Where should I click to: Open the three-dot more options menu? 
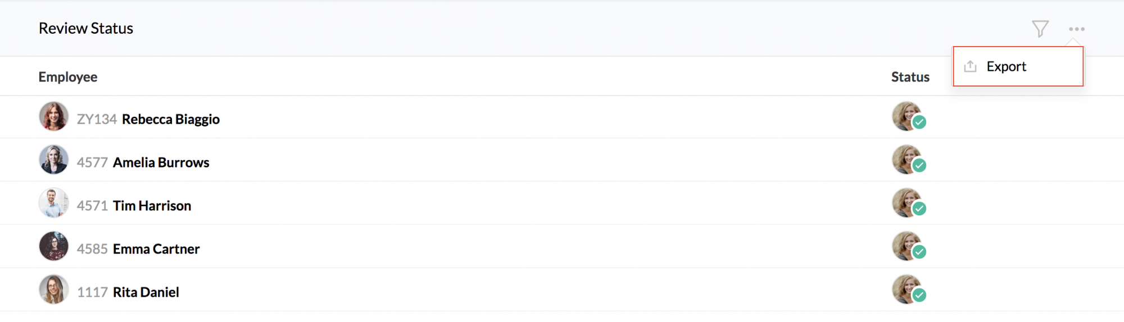pyautogui.click(x=1076, y=29)
